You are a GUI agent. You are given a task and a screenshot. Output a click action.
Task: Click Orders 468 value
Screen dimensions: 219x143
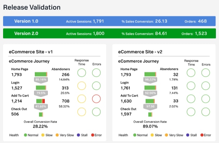202,21
